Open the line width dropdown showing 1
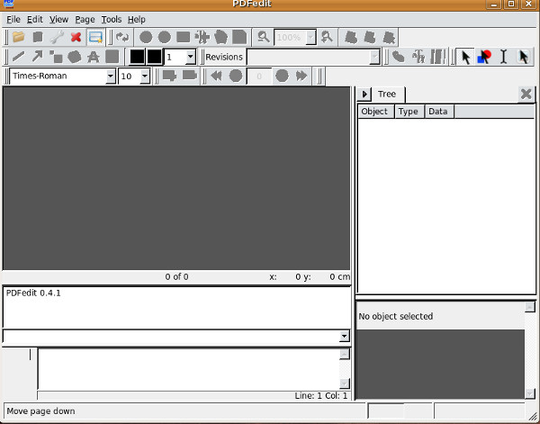 click(x=190, y=57)
